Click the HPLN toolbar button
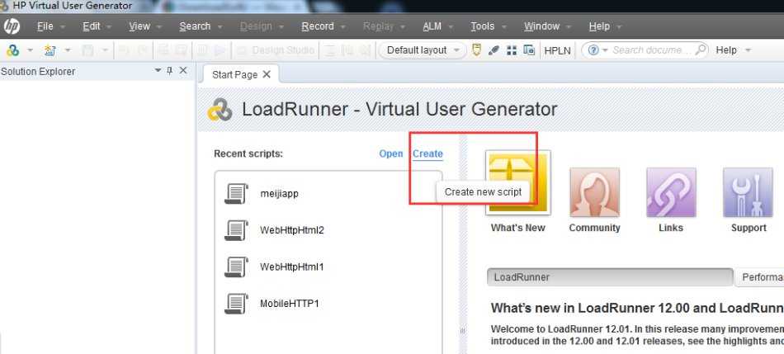The width and height of the screenshot is (784, 354). (557, 50)
